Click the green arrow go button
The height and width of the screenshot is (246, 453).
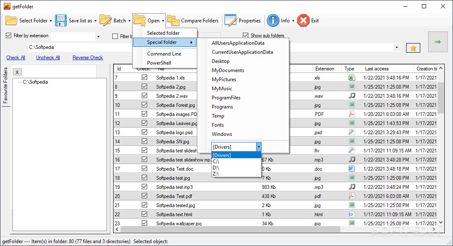pyautogui.click(x=438, y=42)
